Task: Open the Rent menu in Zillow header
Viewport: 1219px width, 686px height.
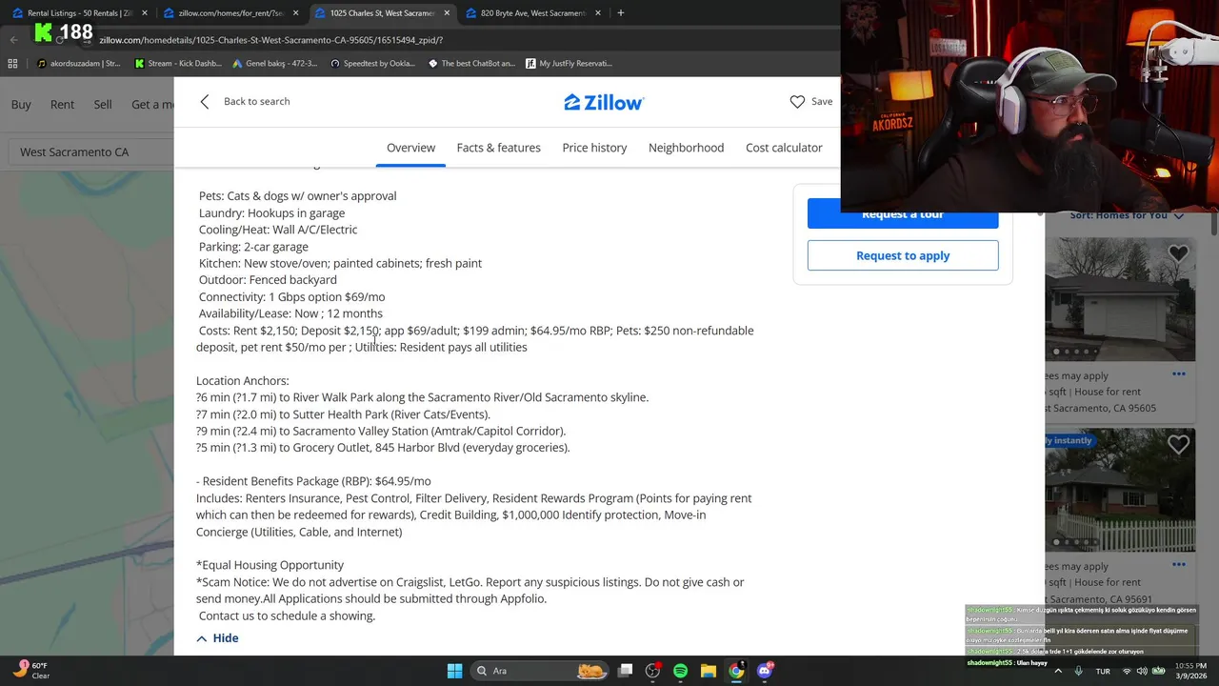Action: [62, 105]
